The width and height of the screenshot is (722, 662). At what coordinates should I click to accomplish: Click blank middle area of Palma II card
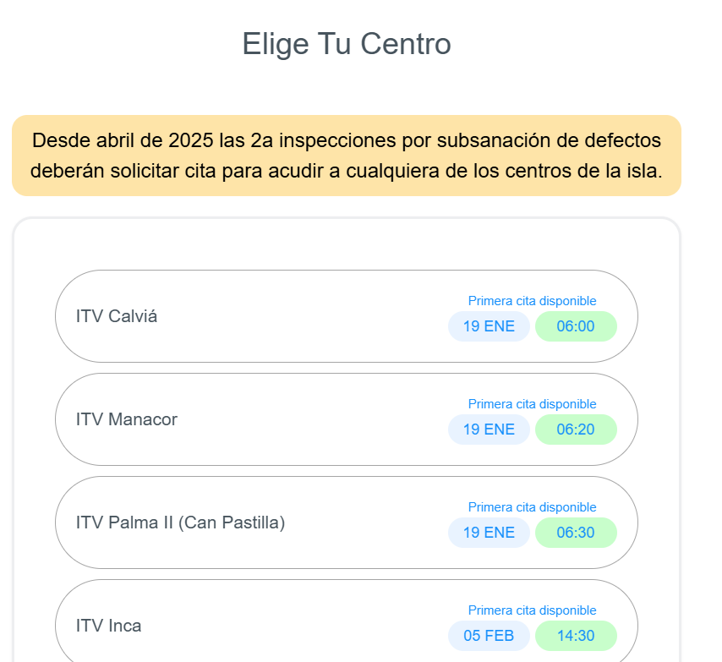364,522
